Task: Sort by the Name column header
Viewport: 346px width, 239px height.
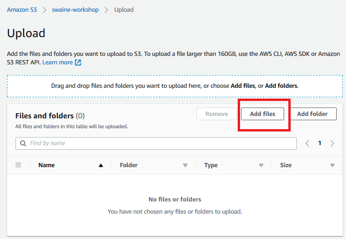Action: pos(46,165)
